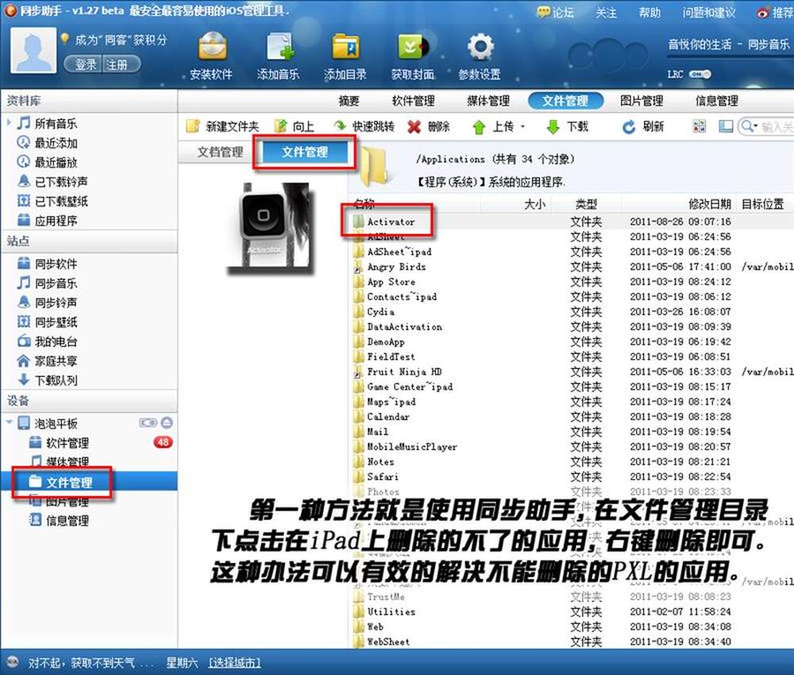Sort the list by the 修改日期 column header
Viewport: 794px width, 675px height.
click(x=709, y=203)
